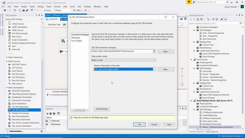Open CreateTables.dtsx package

[x=210, y=115]
